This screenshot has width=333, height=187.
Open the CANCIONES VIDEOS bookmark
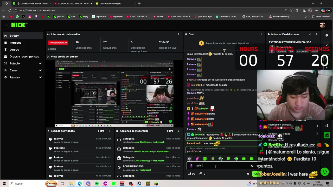click(x=178, y=17)
